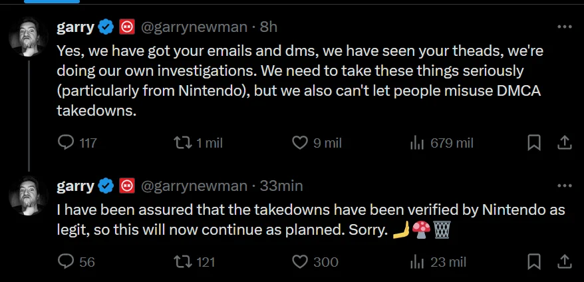View analytics showing 23 mil views

pos(418,261)
